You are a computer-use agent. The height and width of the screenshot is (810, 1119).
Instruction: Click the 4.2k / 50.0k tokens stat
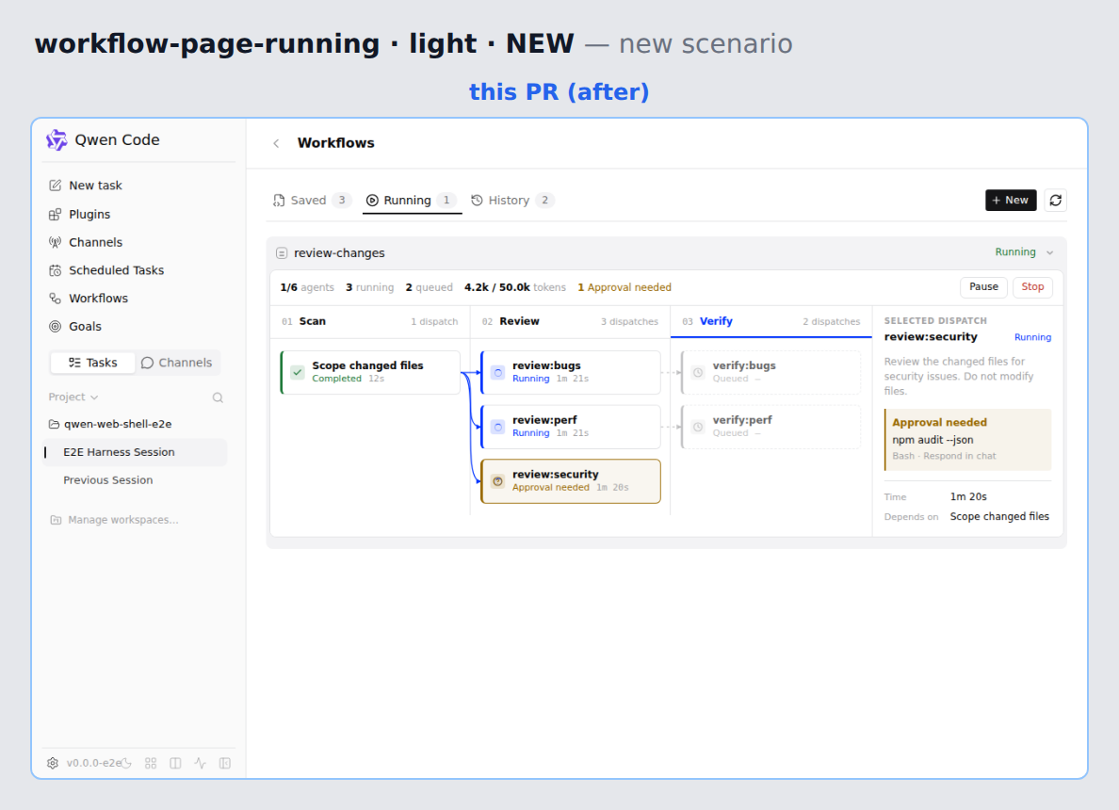coord(514,287)
